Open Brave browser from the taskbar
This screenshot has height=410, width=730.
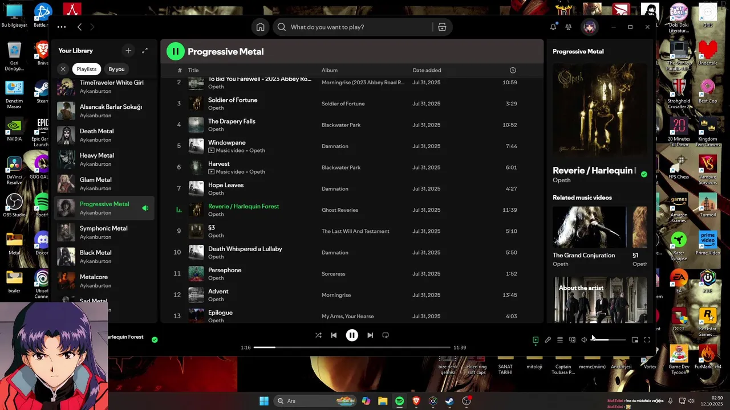(x=416, y=401)
